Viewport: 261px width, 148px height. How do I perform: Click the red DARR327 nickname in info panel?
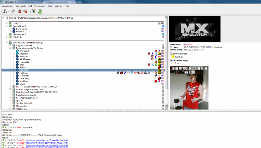coord(191,45)
